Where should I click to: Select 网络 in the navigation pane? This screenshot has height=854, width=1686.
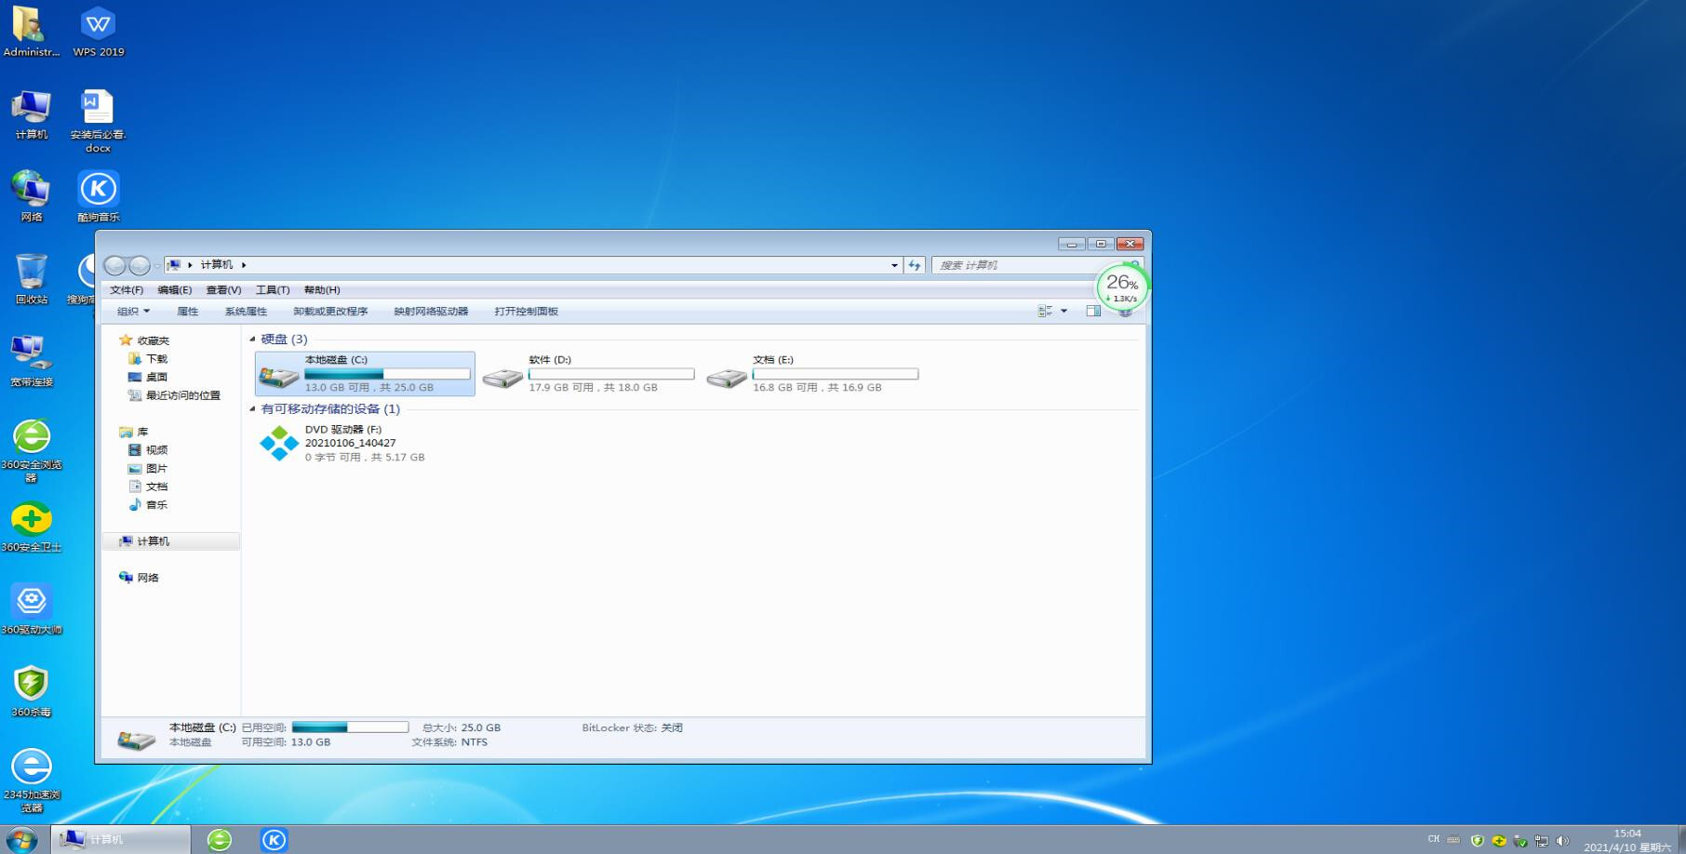pyautogui.click(x=139, y=577)
